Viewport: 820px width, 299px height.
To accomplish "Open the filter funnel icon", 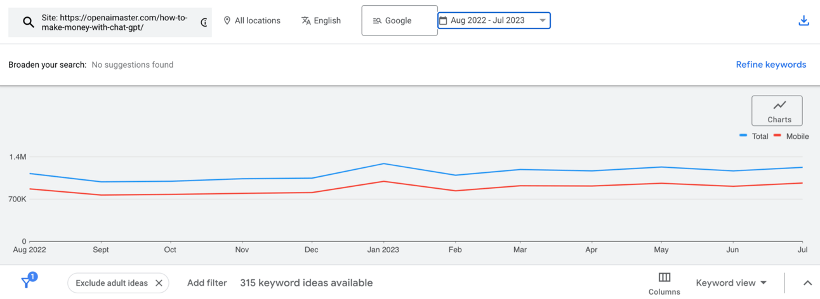I will pyautogui.click(x=27, y=282).
